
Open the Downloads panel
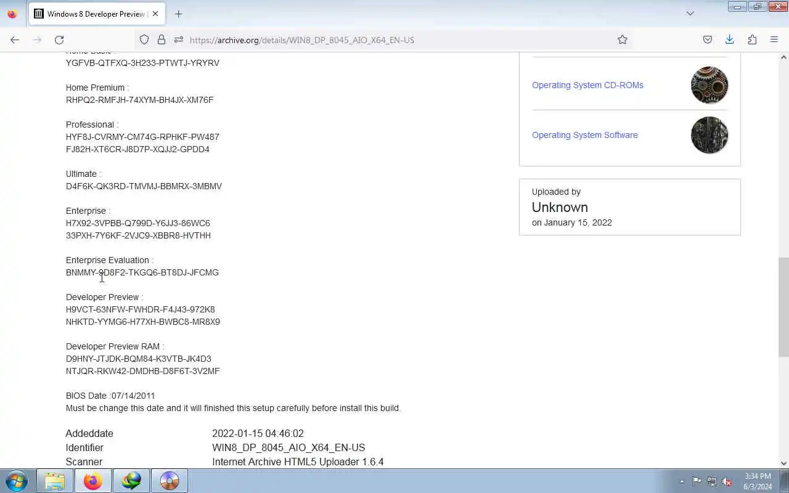(729, 39)
